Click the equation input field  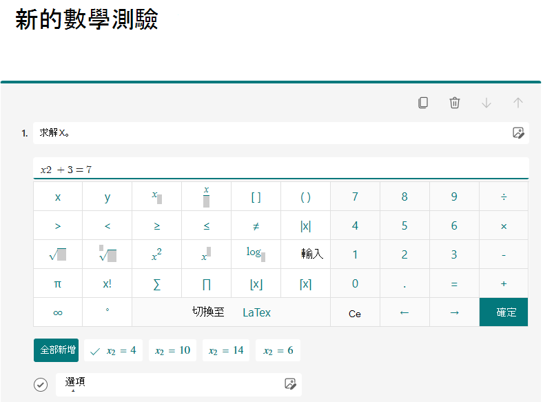(281, 168)
